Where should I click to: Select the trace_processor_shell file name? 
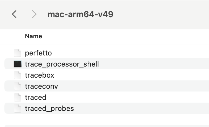pyautogui.click(x=62, y=64)
